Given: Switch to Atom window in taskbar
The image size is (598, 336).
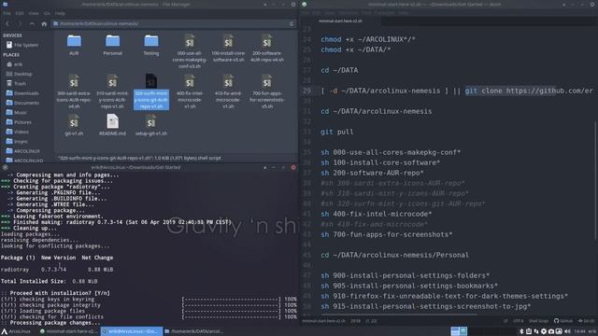Looking at the screenshot, I should 68,331.
